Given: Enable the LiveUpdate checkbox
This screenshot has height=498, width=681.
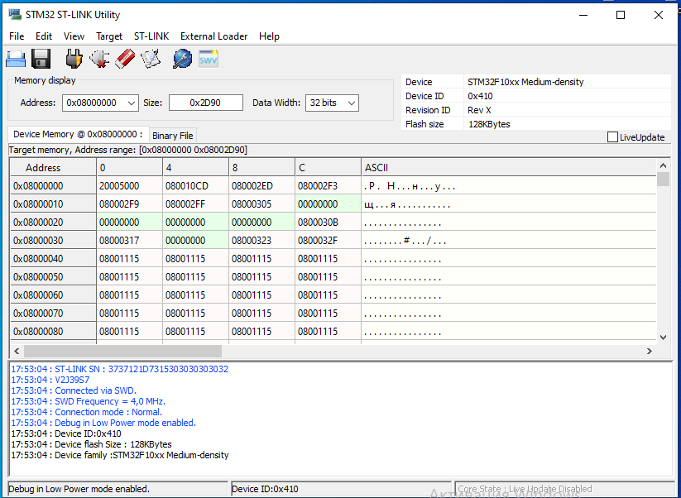Looking at the screenshot, I should (x=613, y=137).
